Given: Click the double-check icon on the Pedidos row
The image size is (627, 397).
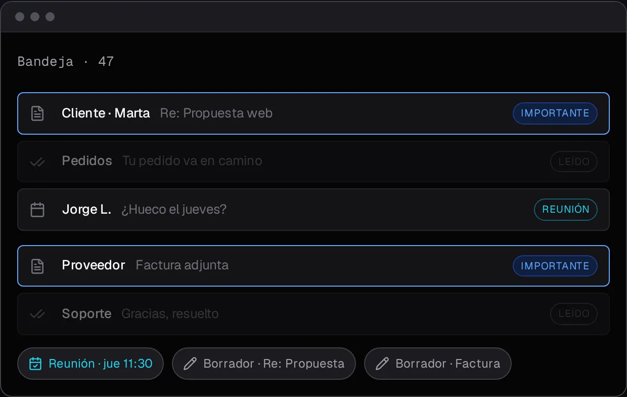Looking at the screenshot, I should click(x=37, y=162).
